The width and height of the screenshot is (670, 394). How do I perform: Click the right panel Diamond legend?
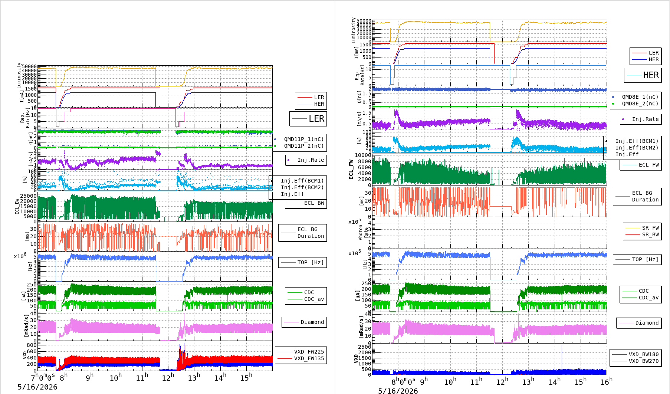pyautogui.click(x=639, y=323)
